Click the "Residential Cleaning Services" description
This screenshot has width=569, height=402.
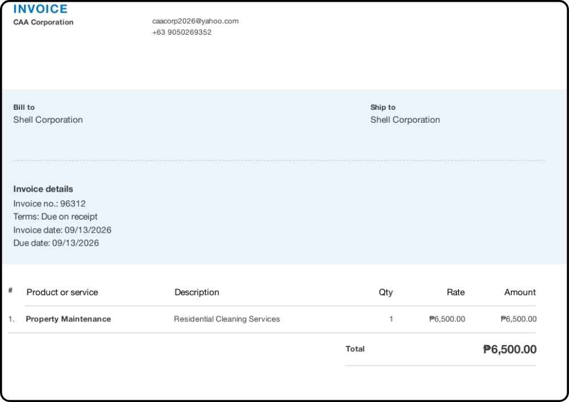(227, 319)
